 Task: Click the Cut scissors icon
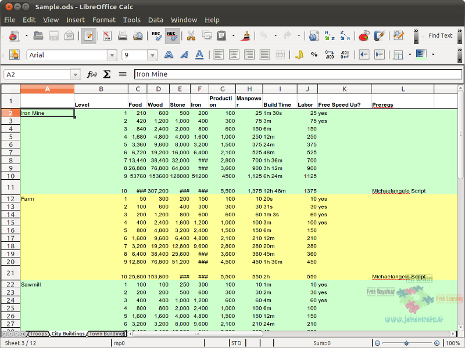191,36
